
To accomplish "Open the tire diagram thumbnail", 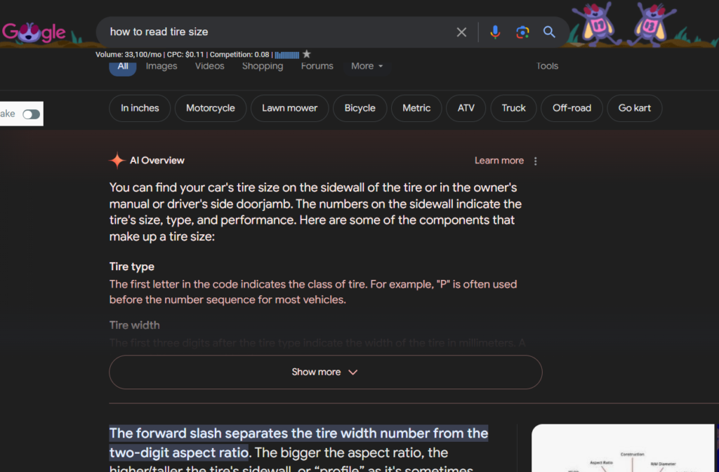I will [x=623, y=448].
